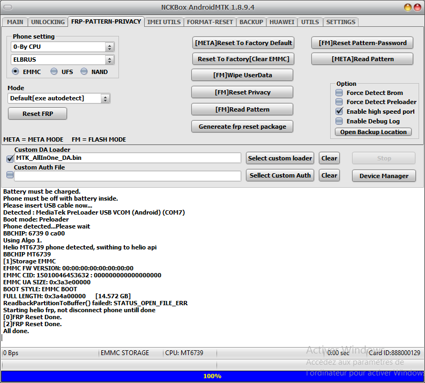Click the [FM]Reset Privacy button
The width and height of the screenshot is (425, 383).
tap(242, 92)
